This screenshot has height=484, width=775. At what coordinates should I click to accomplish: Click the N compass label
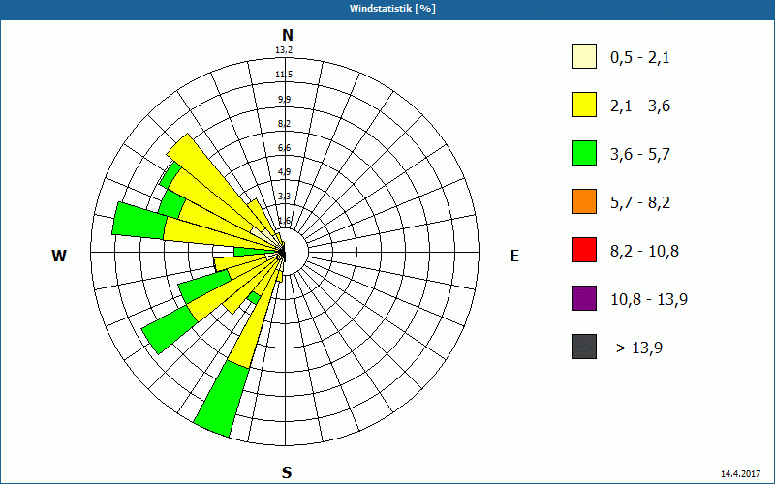tap(287, 35)
